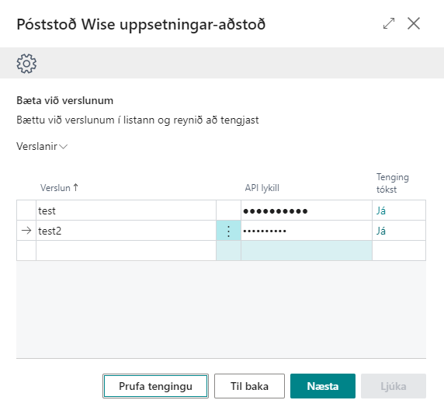Image resolution: width=444 pixels, height=414 pixels.
Task: Click the Prufa tengingu button
Action: (x=155, y=386)
